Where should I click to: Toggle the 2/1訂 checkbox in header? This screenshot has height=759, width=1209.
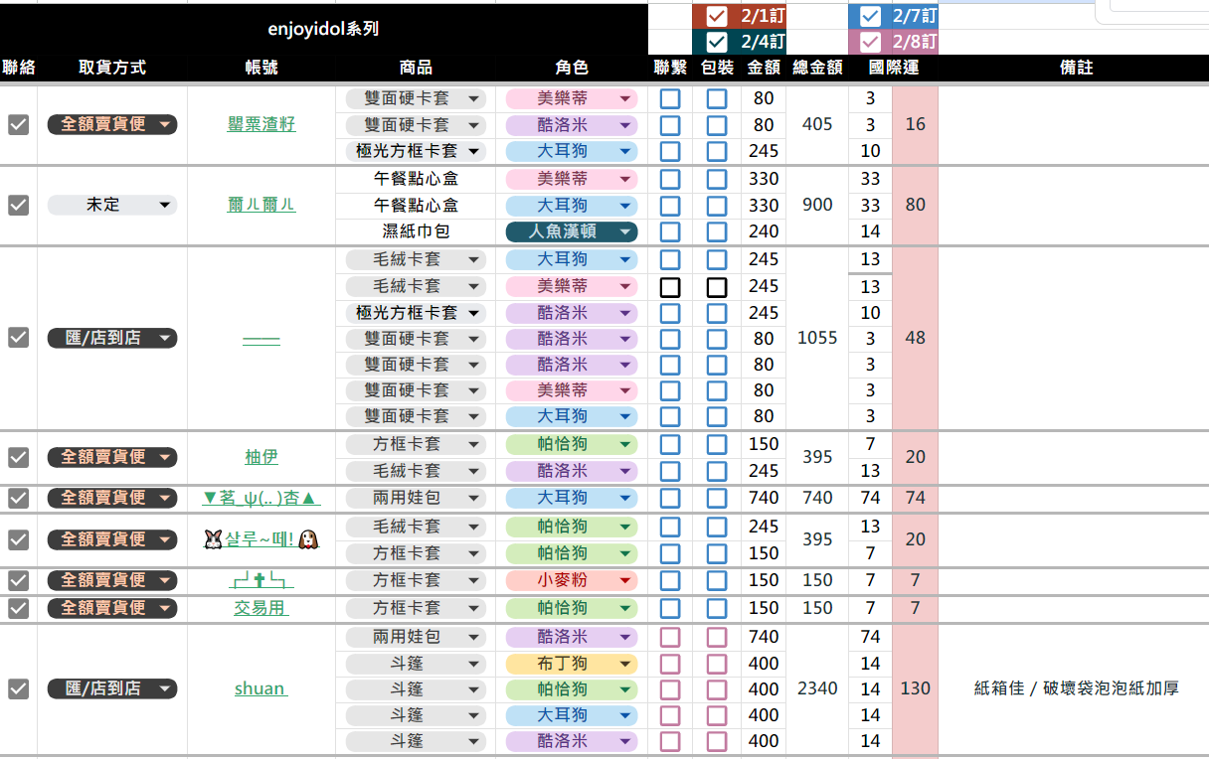tap(716, 16)
